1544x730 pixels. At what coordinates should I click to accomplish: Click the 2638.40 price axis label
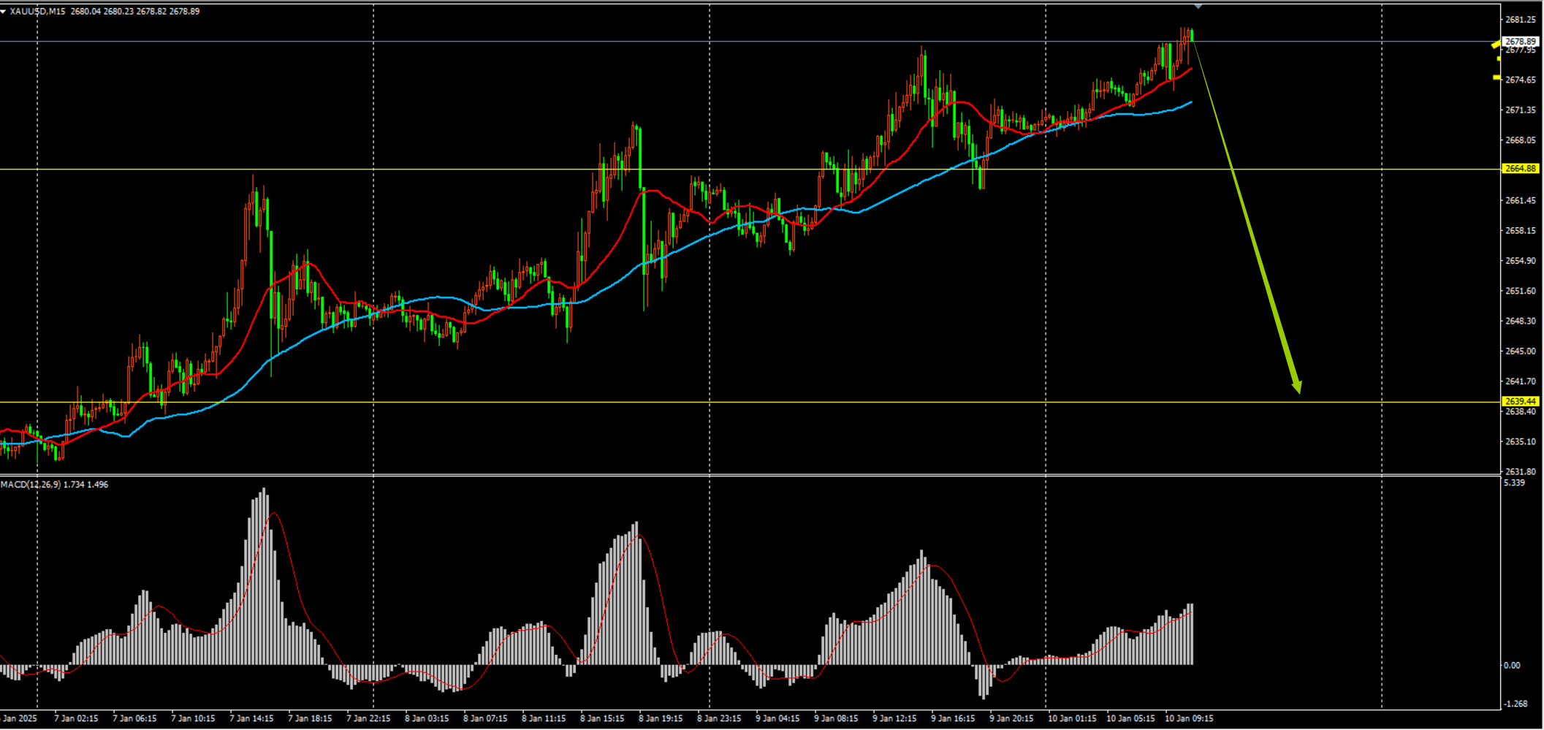point(1521,412)
